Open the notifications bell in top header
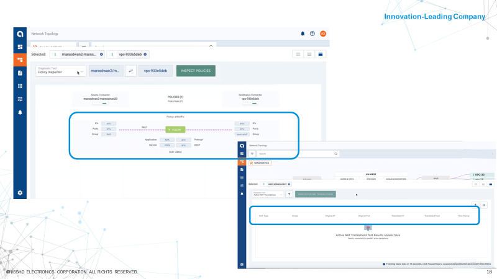 303,33
